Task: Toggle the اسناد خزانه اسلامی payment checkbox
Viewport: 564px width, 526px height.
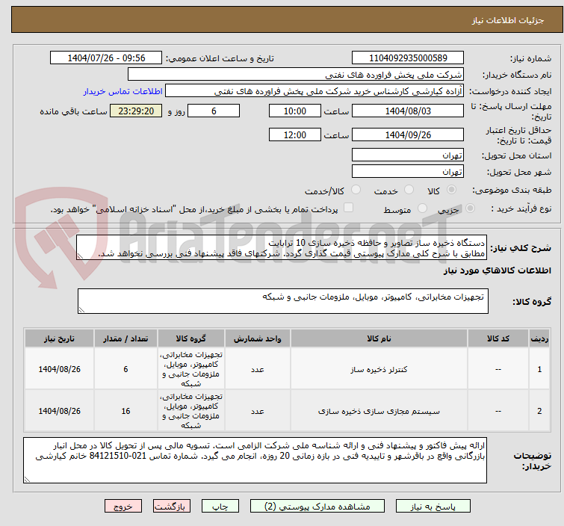Action: (x=348, y=208)
